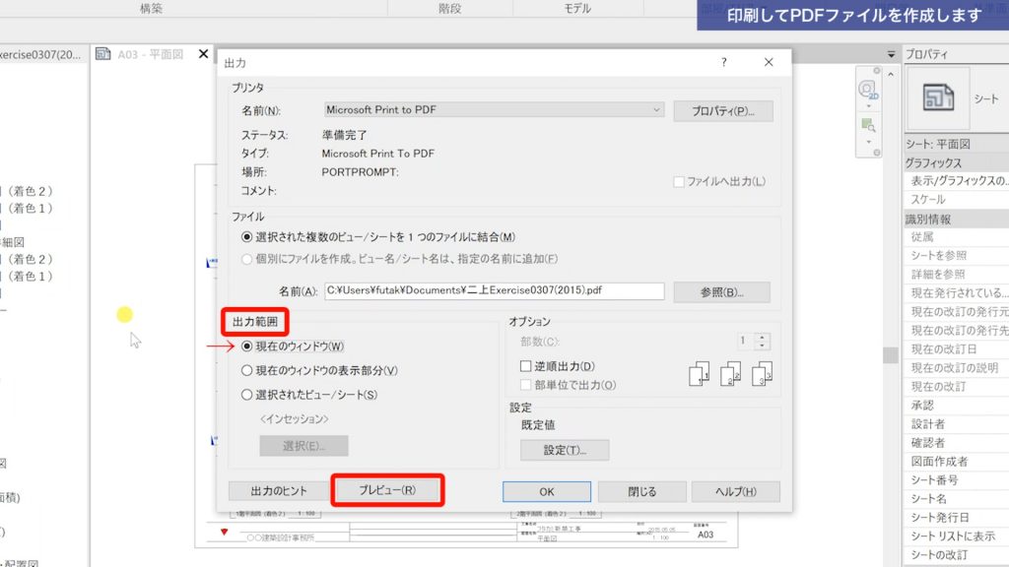Click the 階段 ribbon tab
This screenshot has width=1009, height=567.
click(x=449, y=8)
